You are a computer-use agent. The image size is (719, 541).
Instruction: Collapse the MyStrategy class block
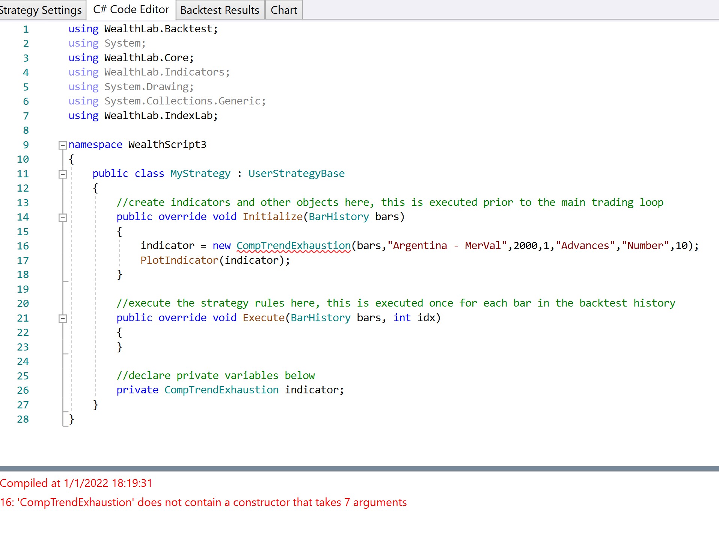click(63, 174)
